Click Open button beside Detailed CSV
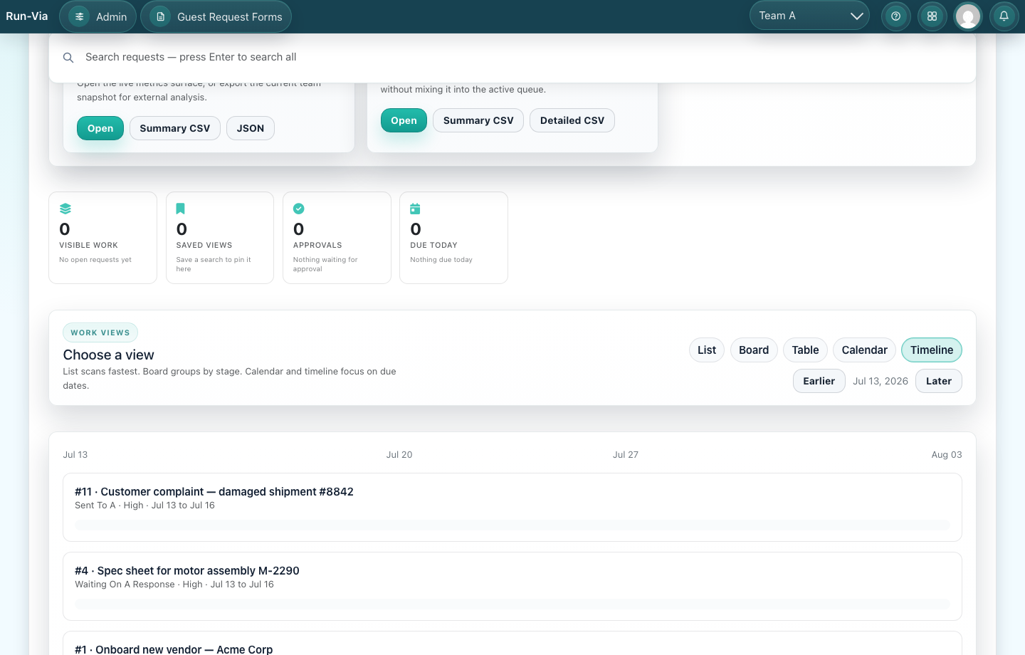Viewport: 1025px width, 655px height. point(404,120)
